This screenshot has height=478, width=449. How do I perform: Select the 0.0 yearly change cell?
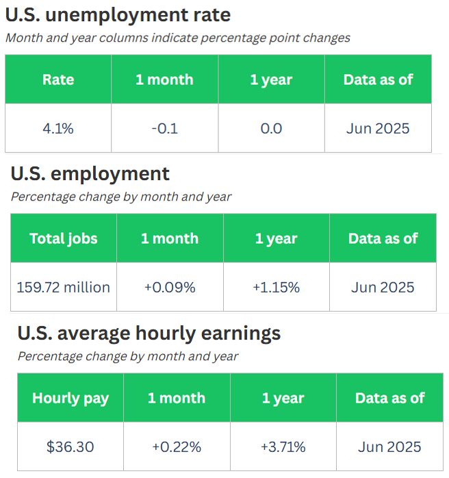[272, 128]
